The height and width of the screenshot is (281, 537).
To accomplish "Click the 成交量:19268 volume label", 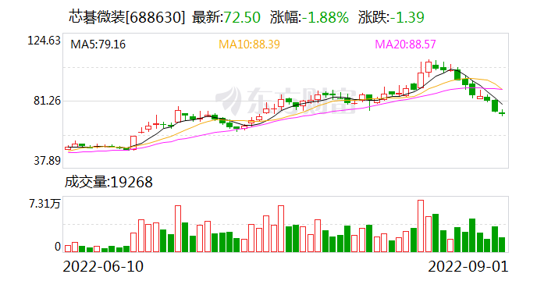I will [x=108, y=183].
